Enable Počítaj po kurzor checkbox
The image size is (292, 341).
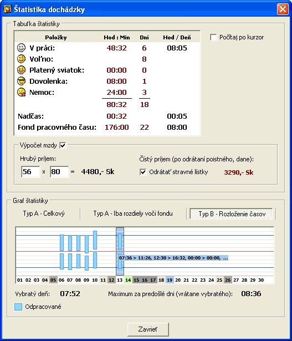tap(213, 37)
